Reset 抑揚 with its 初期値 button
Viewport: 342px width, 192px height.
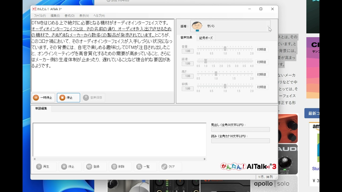[262, 87]
